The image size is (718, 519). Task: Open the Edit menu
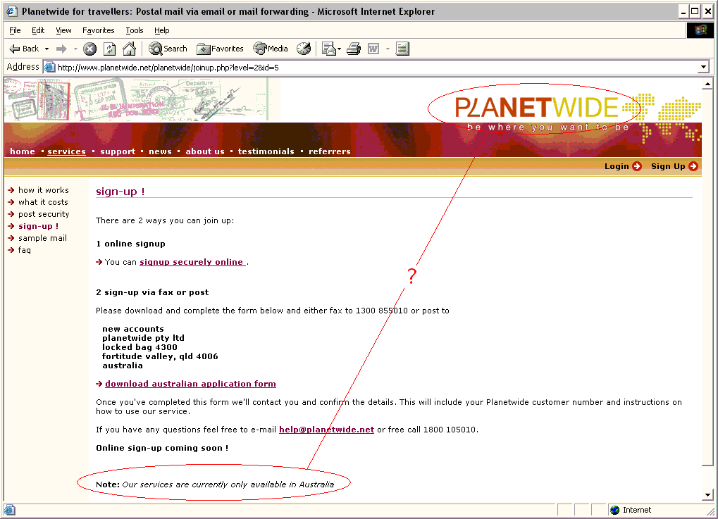[38, 30]
